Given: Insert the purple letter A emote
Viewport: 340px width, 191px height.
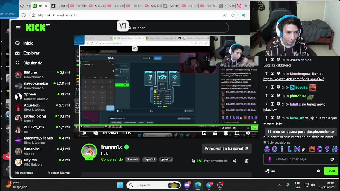Looking at the screenshot, I should coord(267,149).
